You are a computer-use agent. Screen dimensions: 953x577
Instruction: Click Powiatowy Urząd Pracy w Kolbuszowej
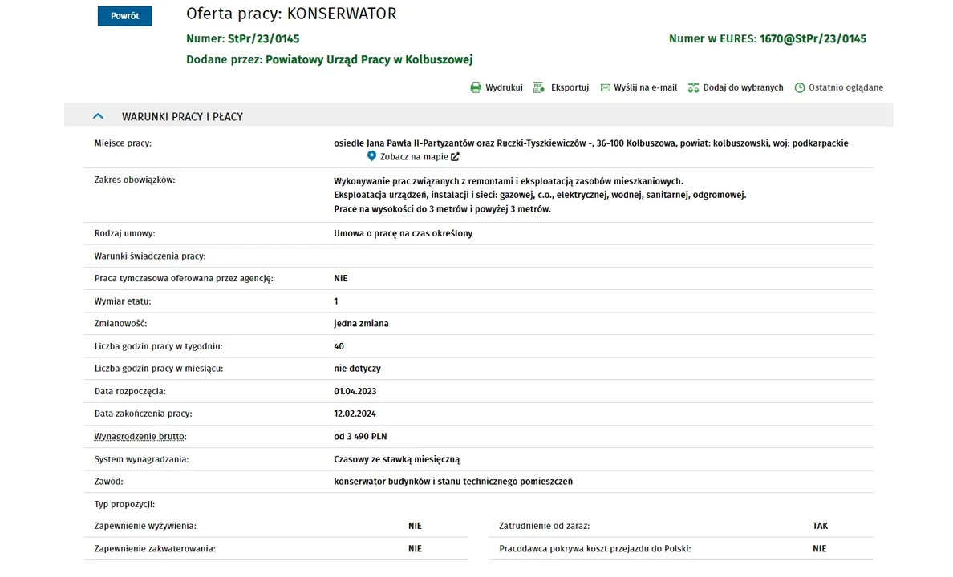(369, 59)
